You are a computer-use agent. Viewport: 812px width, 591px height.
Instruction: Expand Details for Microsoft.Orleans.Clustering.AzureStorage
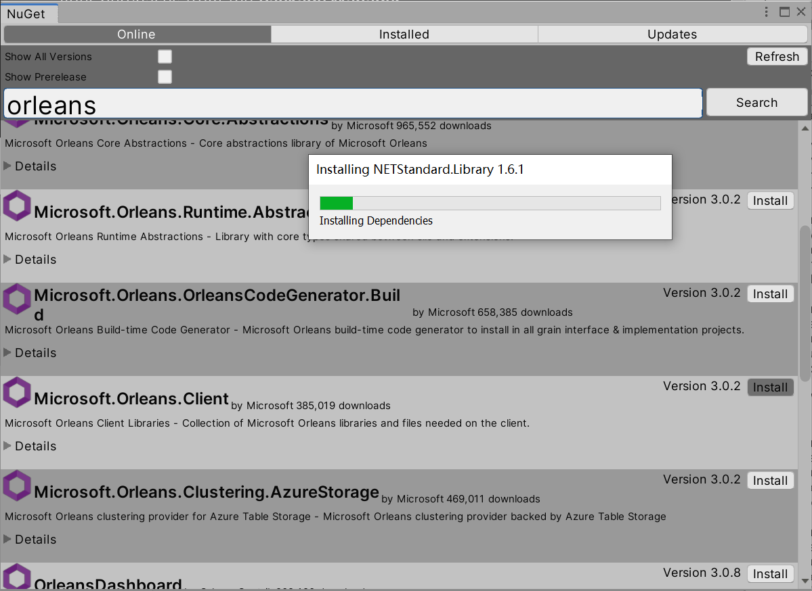30,539
